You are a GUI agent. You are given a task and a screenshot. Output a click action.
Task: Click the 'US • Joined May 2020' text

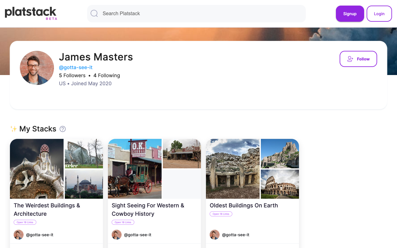(85, 83)
